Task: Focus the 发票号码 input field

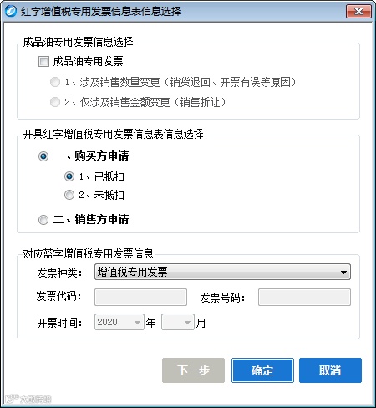Action: [304, 298]
